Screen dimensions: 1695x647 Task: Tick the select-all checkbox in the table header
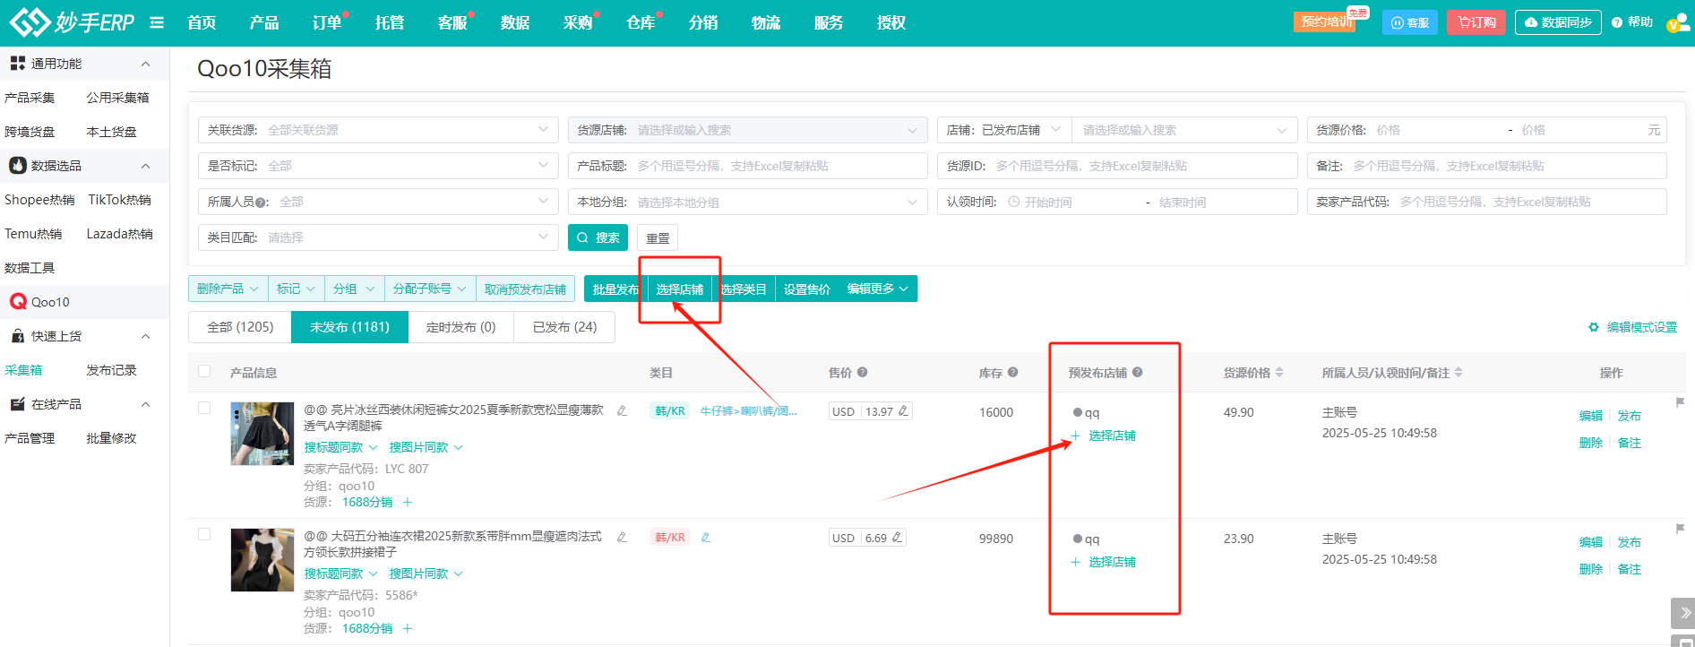click(204, 371)
